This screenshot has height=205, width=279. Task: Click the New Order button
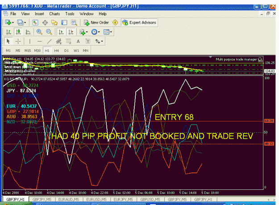[x=96, y=22]
